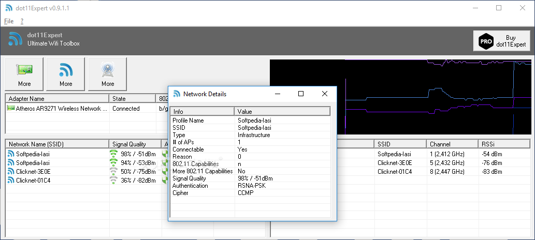Click the Atheros AR9271 adapter card icon

[x=11, y=109]
